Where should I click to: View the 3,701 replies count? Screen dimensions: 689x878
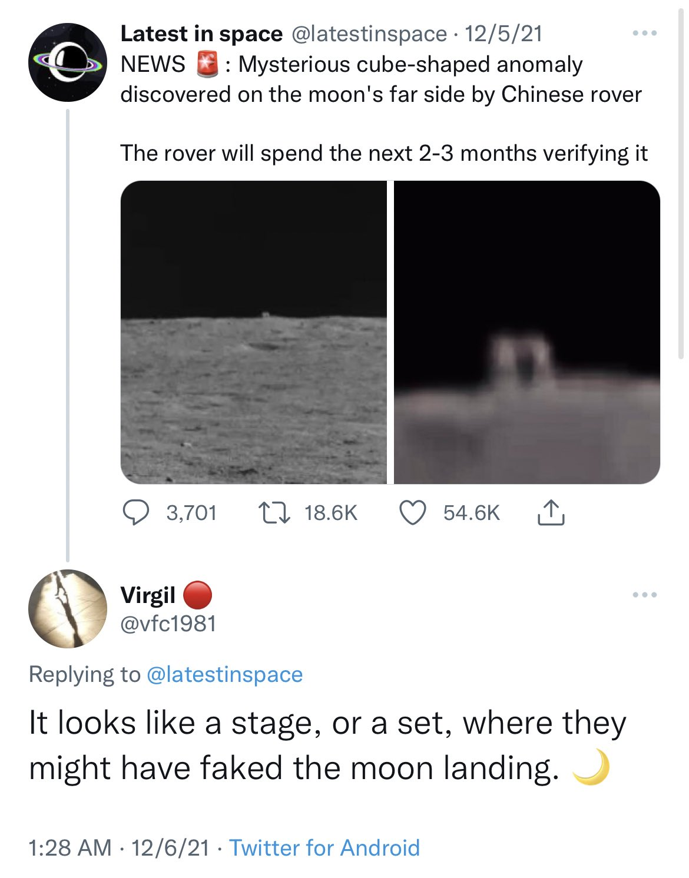pos(191,513)
